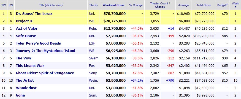The image size is (241, 99).
Task: Open This Means War movie page
Action: point(30,65)
